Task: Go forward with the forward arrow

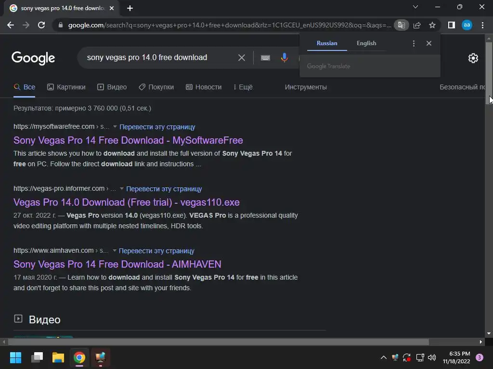Action: (26, 25)
